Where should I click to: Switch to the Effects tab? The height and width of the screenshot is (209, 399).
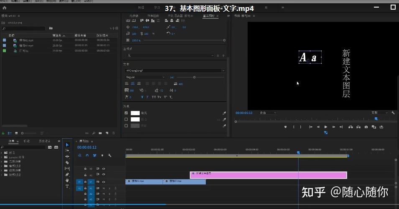pos(12,141)
